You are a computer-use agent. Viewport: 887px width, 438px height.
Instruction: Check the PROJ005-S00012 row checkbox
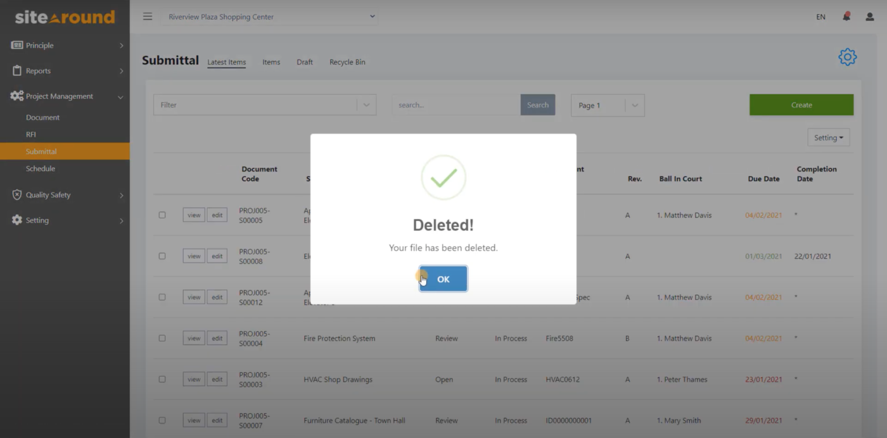click(162, 297)
